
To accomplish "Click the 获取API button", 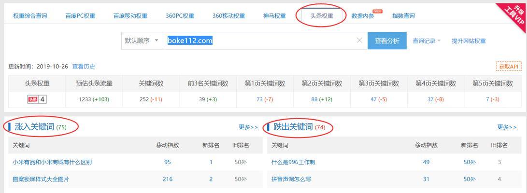I will coord(509,67).
